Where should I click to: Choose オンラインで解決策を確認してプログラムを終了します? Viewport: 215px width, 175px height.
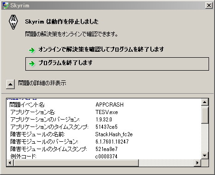101,49
